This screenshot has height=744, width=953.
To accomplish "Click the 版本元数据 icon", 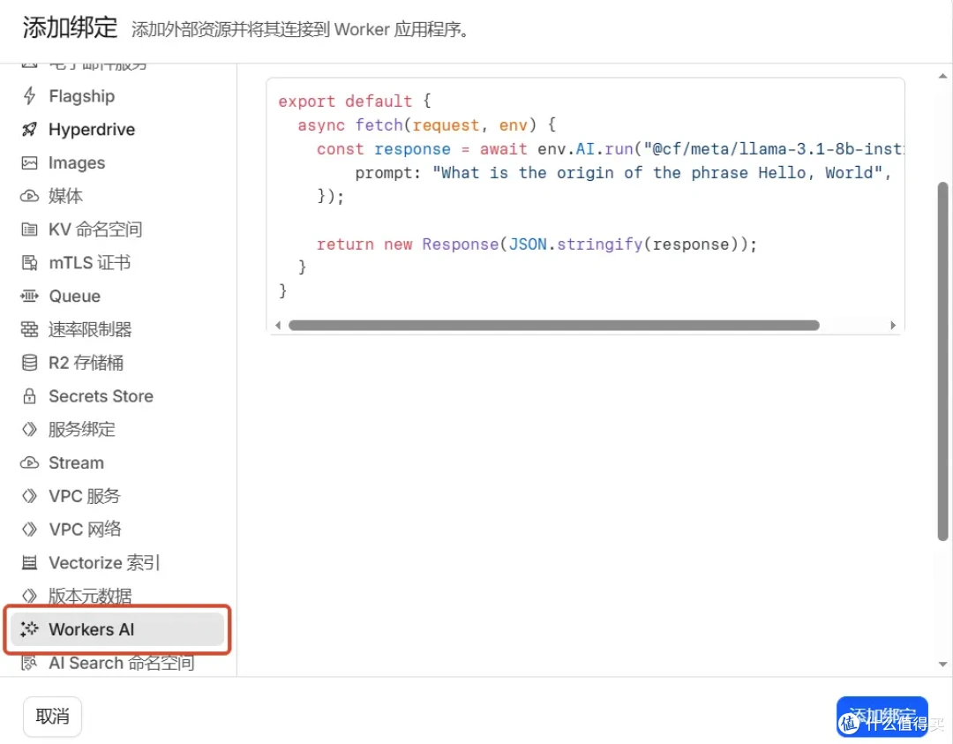I will click(29, 596).
